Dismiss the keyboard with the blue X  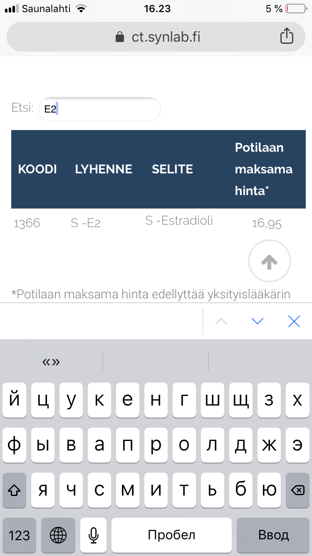pyautogui.click(x=294, y=321)
